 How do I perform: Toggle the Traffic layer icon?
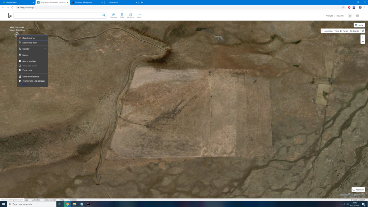122,15
